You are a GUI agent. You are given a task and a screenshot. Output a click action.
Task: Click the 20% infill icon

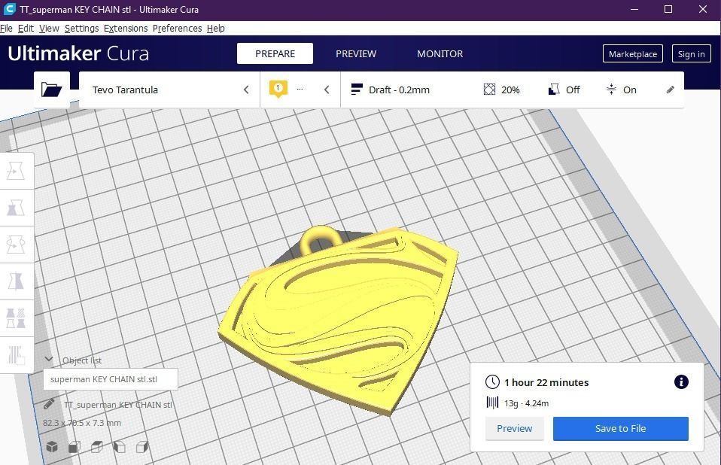pyautogui.click(x=489, y=89)
